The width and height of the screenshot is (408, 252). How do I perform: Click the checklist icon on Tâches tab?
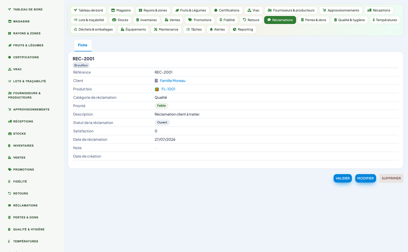point(188,29)
